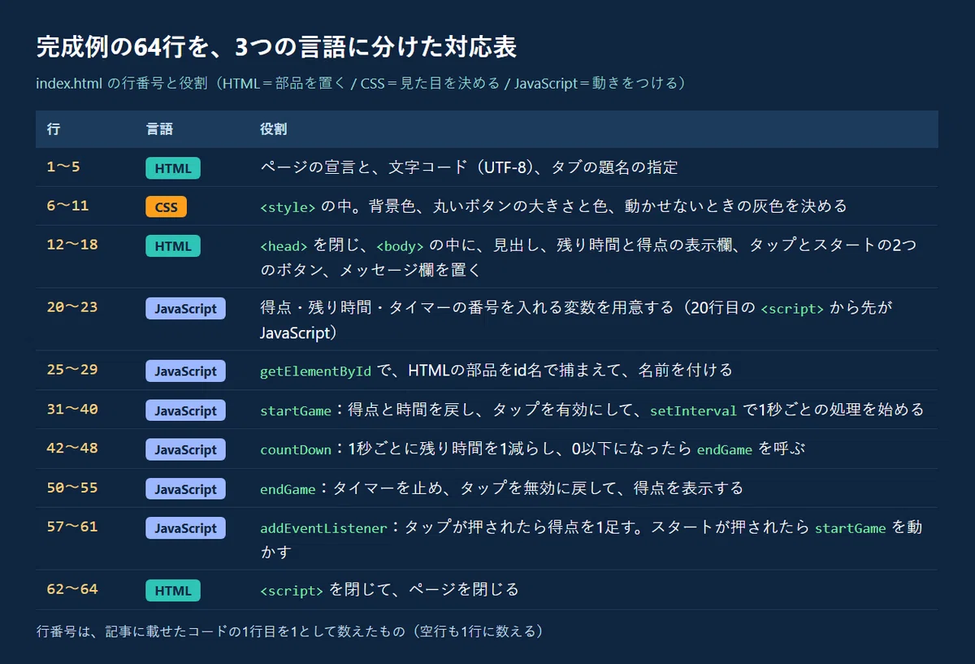
Task: Select the line range "12〜18"
Action: [72, 244]
